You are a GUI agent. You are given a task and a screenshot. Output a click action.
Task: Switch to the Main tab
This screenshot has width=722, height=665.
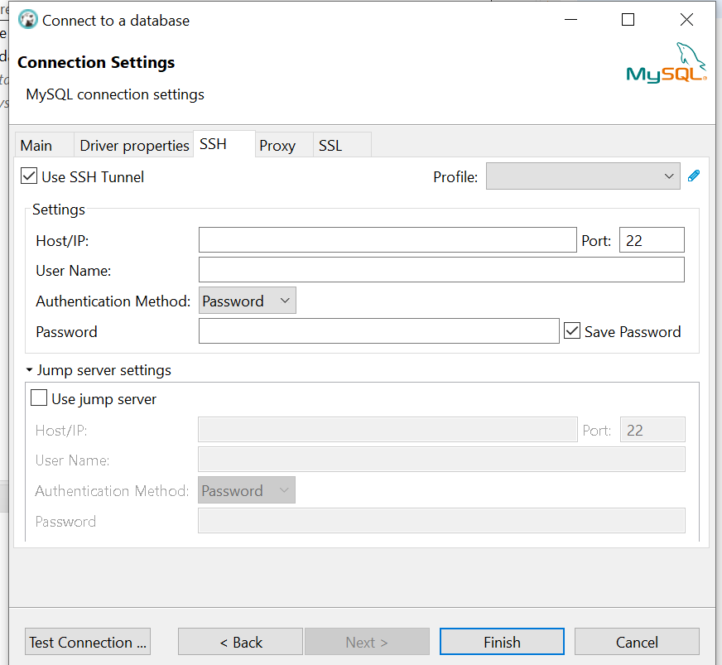[x=36, y=145]
